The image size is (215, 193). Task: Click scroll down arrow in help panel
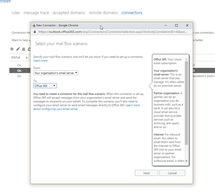[186, 161]
